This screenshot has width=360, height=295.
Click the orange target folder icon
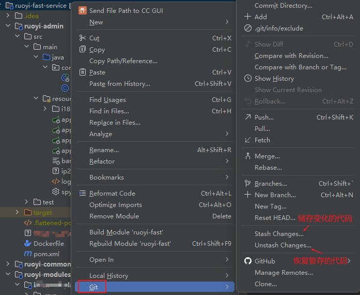(x=28, y=212)
